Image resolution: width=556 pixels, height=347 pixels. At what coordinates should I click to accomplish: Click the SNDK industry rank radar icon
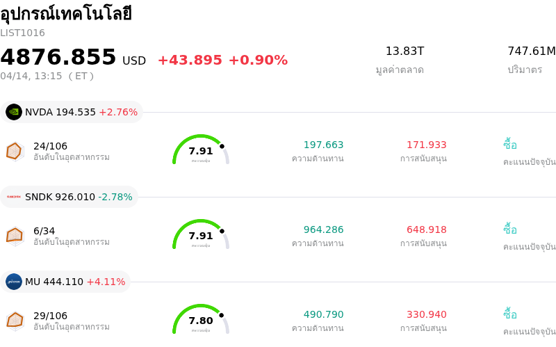coord(15,236)
